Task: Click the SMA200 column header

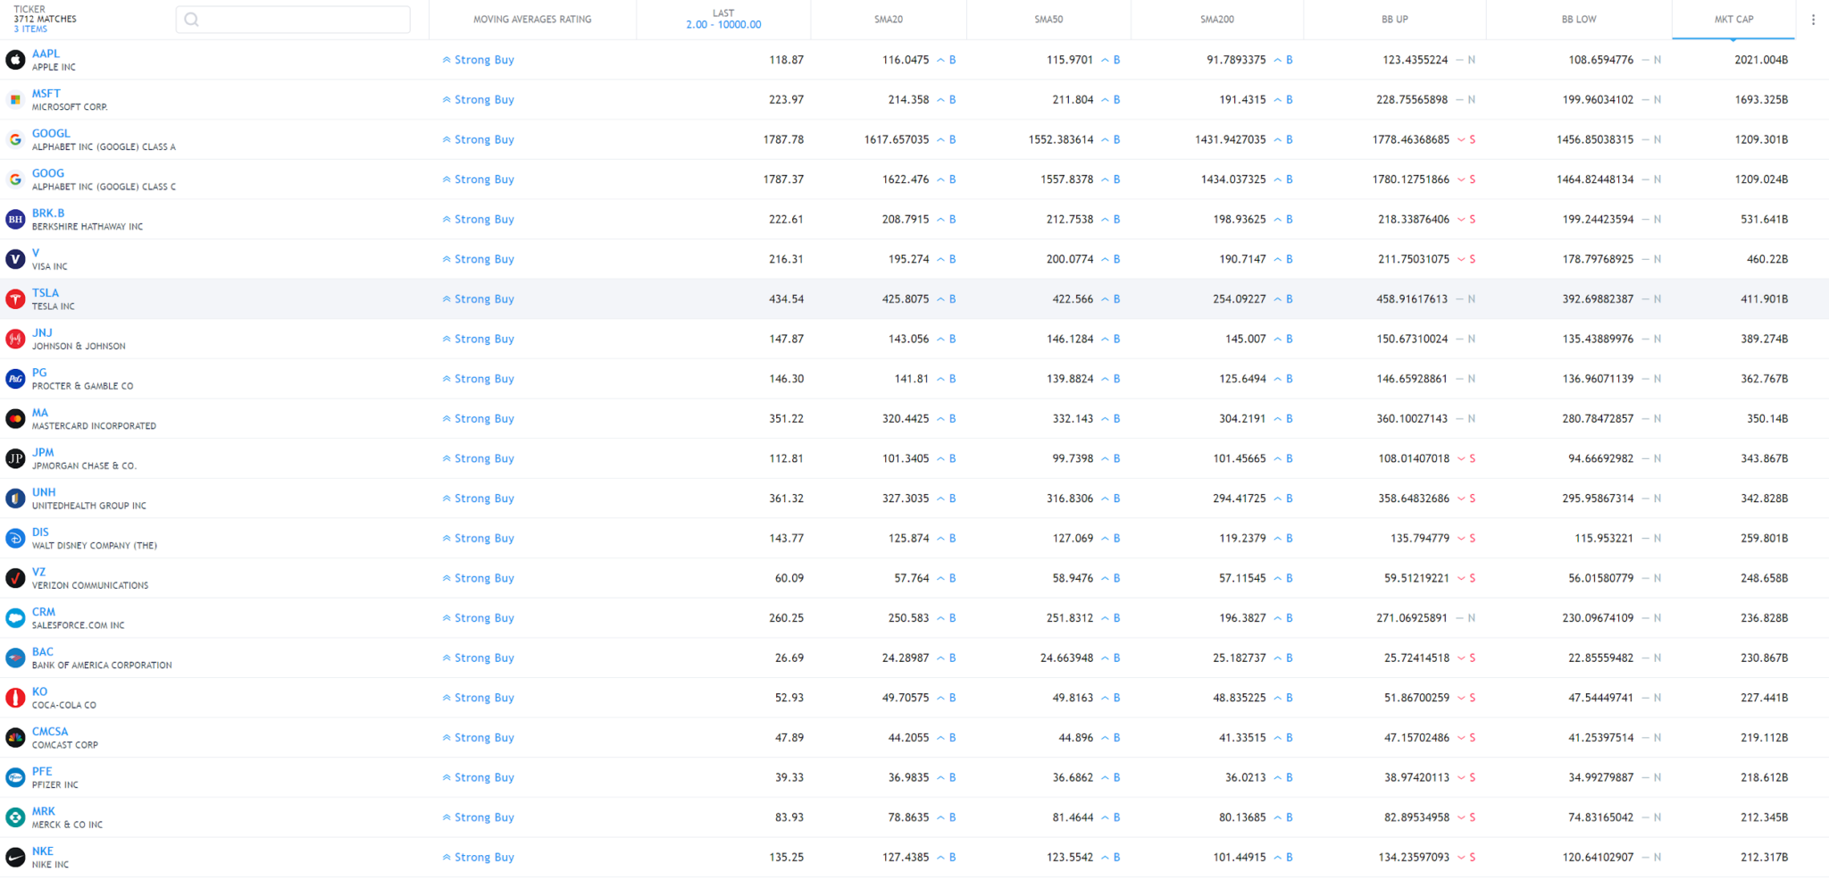Action: coord(1216,20)
